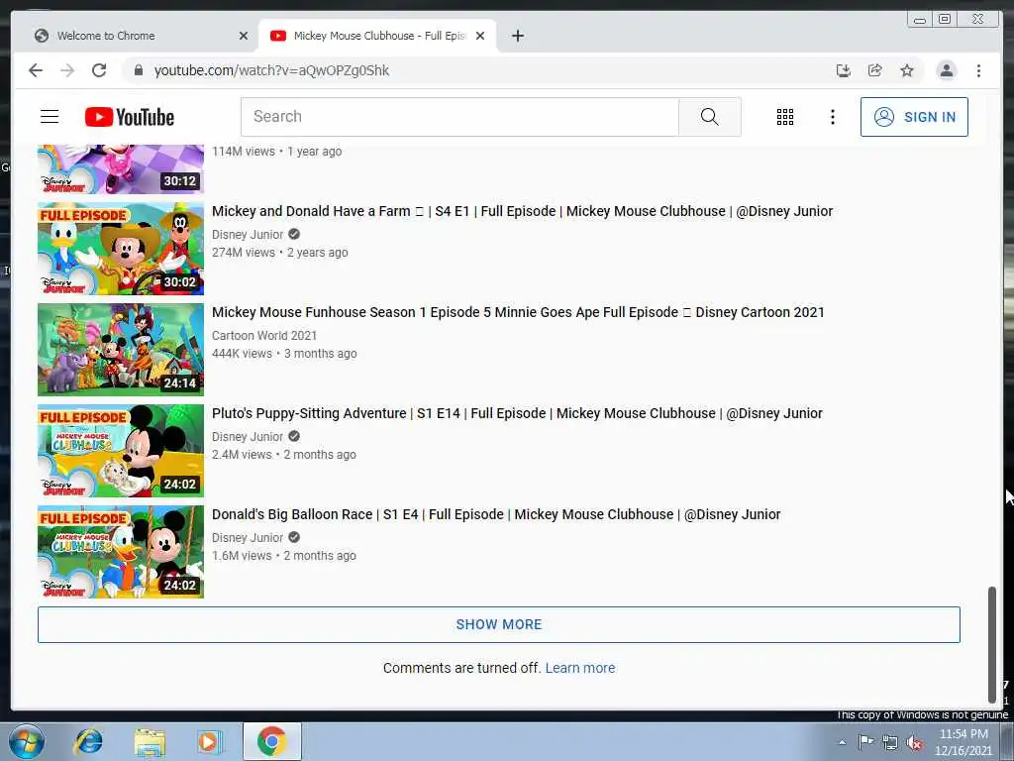Click Pluto's Puppy-Sitting Adventure title
The width and height of the screenshot is (1014, 761).
pos(517,413)
